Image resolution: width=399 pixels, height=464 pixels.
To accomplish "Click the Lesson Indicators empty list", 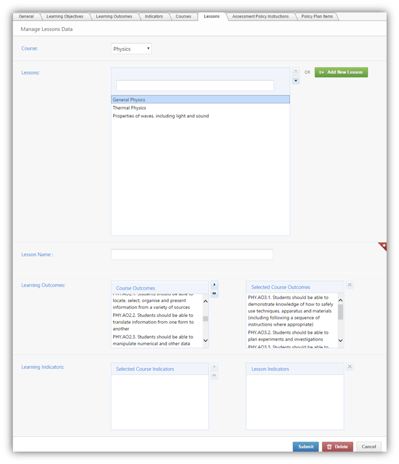I will tap(295, 402).
